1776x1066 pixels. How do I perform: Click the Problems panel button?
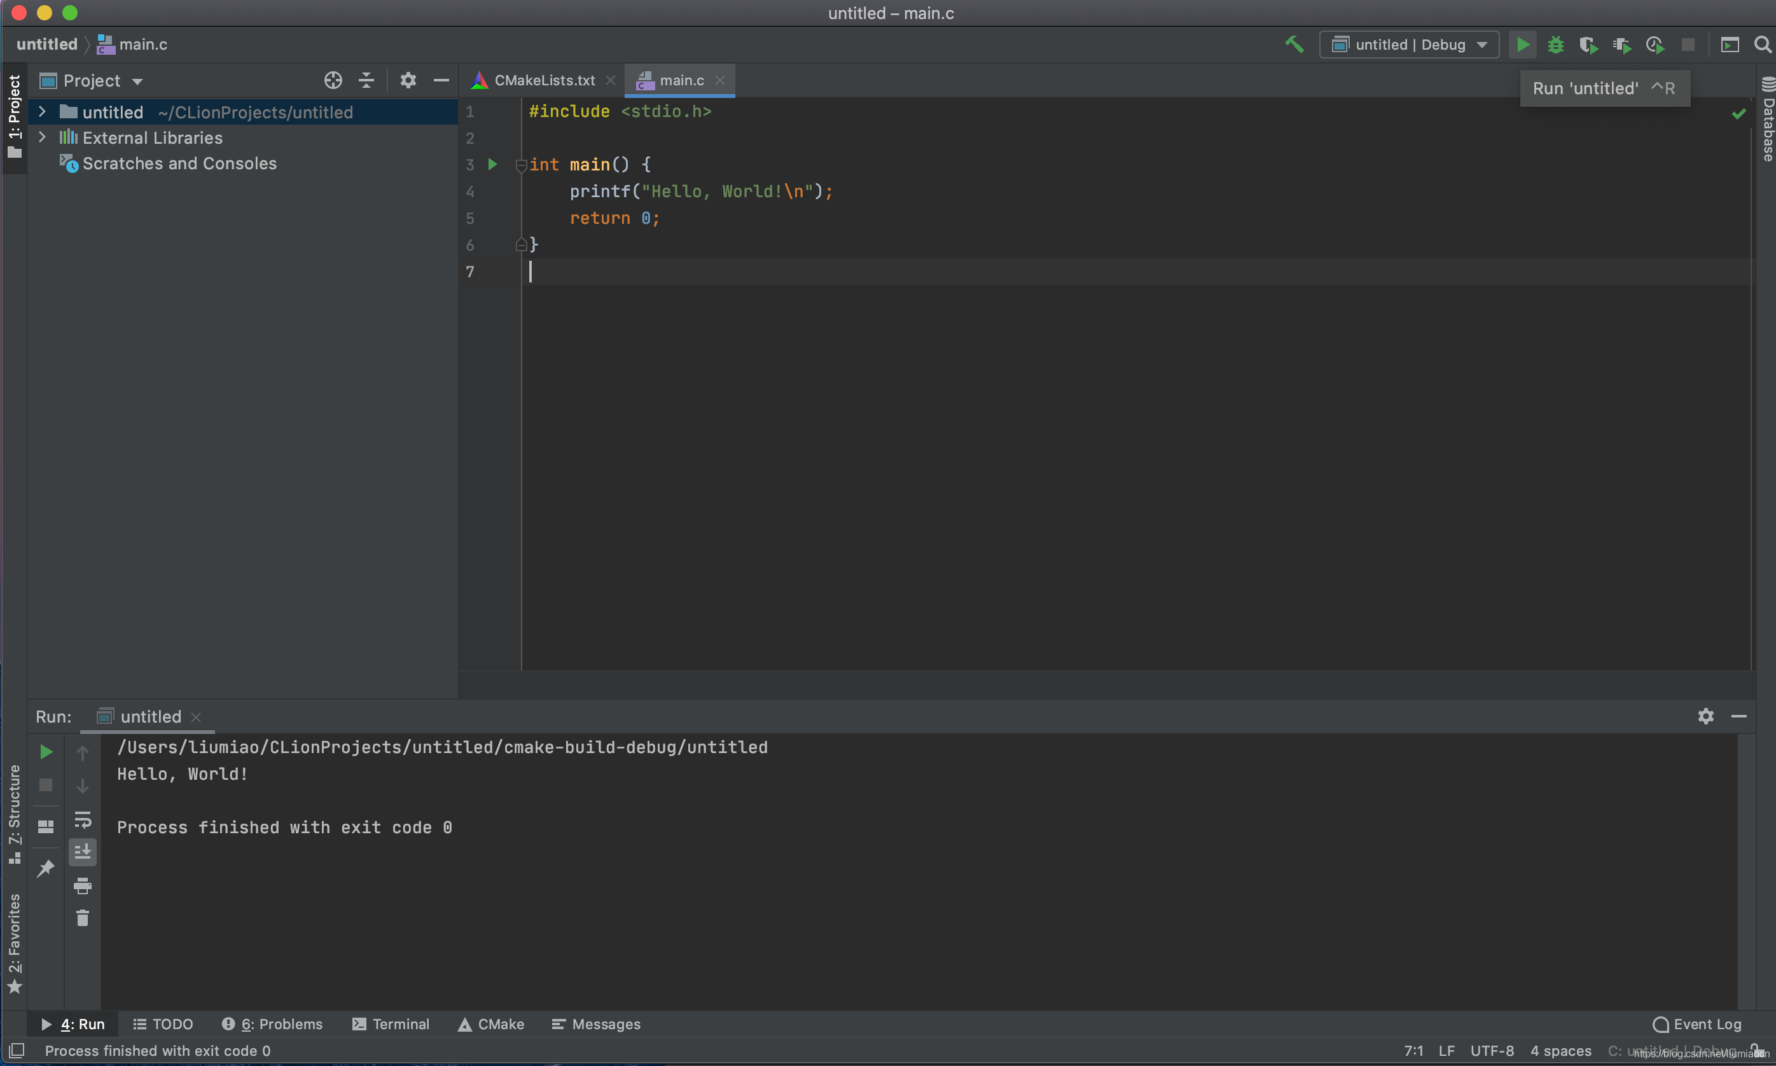click(270, 1024)
